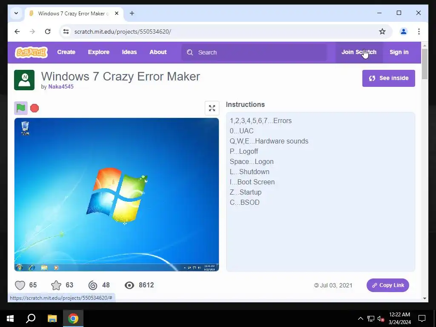The width and height of the screenshot is (436, 327).
Task: Open the Naka4545 author profile link
Action: 61,86
